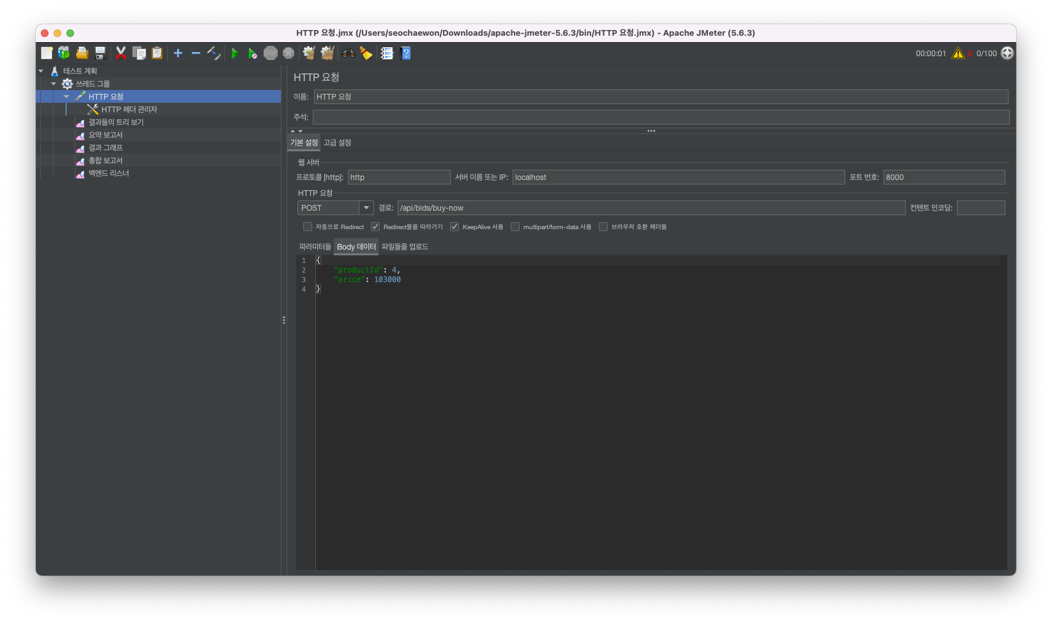The width and height of the screenshot is (1052, 623).
Task: Select 백엔드 리스너 tree item
Action: point(109,173)
